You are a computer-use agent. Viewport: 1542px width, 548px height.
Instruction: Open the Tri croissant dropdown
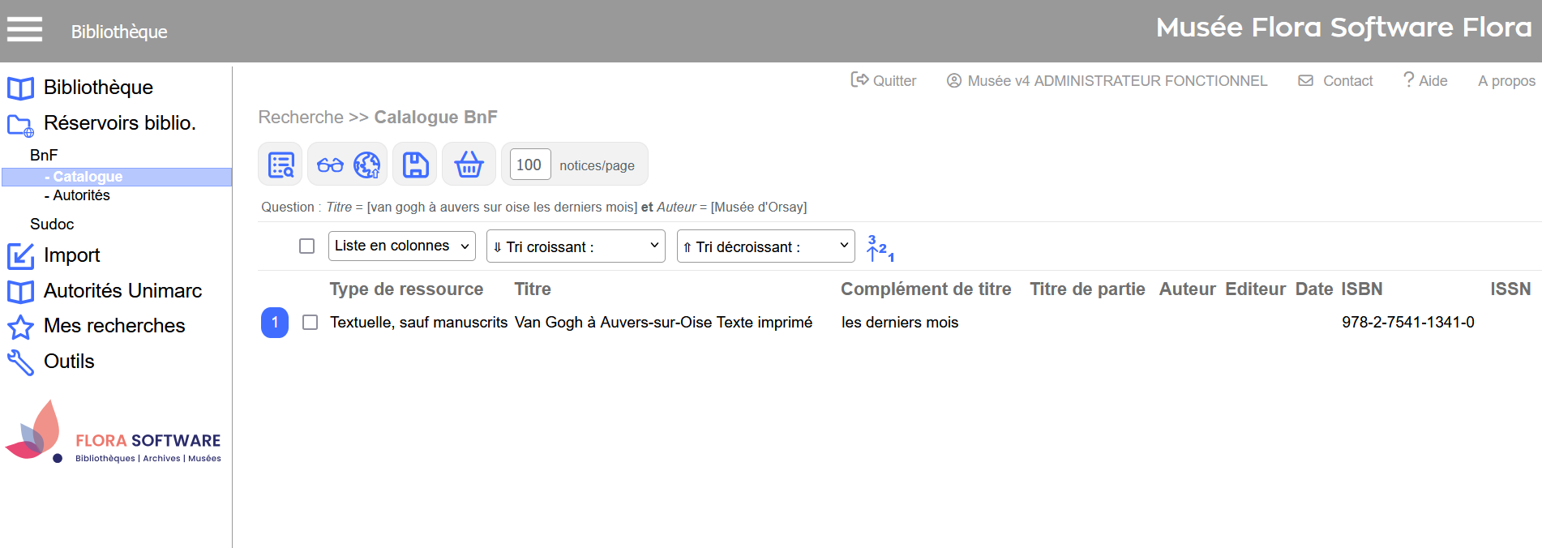point(576,246)
